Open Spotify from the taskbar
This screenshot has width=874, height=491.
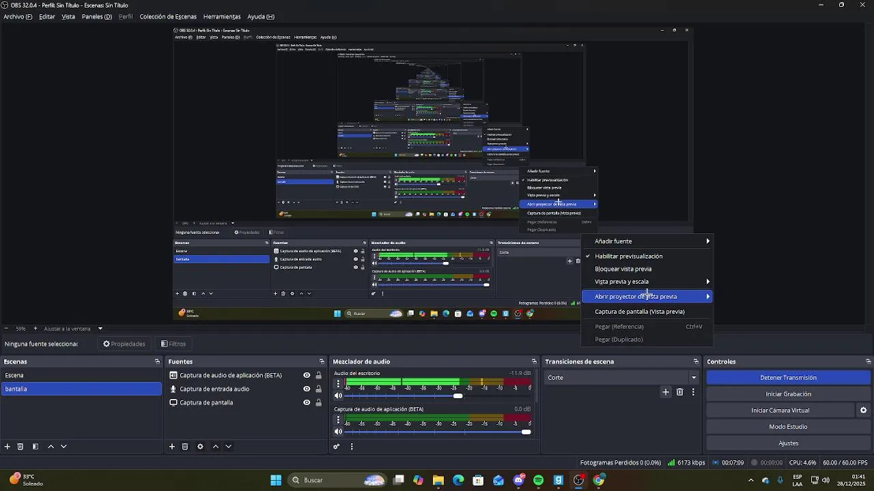tap(538, 480)
